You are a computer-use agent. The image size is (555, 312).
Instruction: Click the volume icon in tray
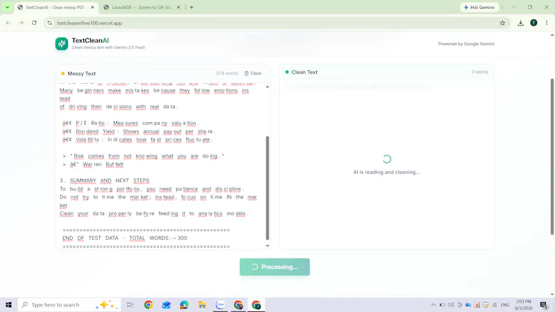pos(451,304)
